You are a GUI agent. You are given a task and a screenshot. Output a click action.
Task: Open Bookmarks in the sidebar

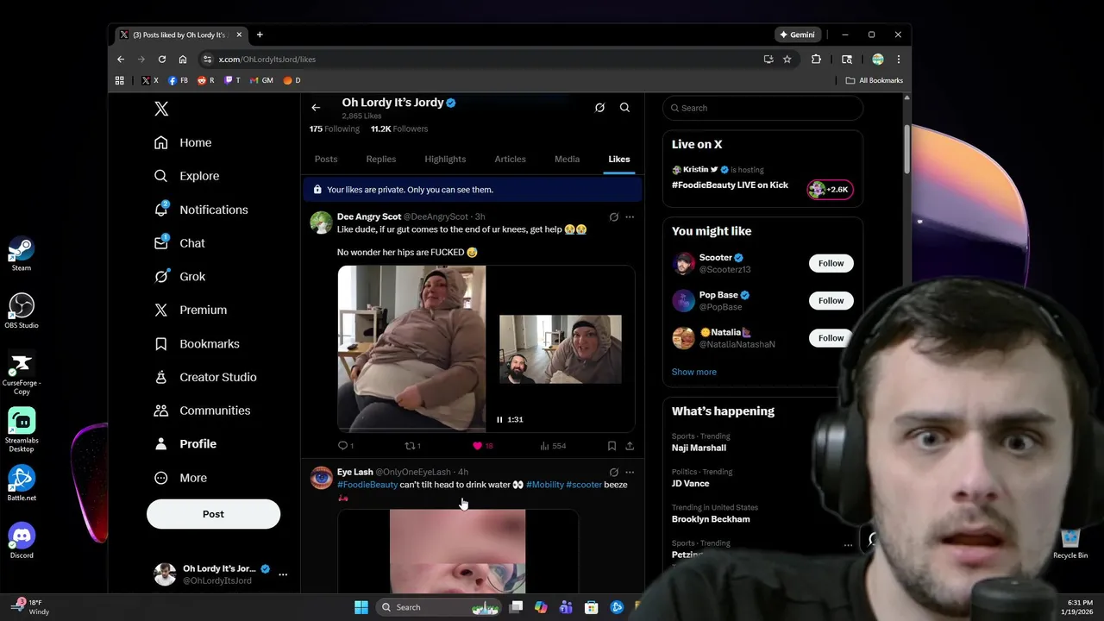(x=197, y=343)
